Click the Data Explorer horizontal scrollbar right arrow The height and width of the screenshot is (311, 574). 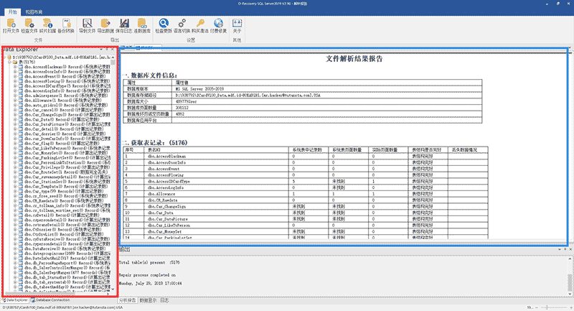(x=108, y=294)
